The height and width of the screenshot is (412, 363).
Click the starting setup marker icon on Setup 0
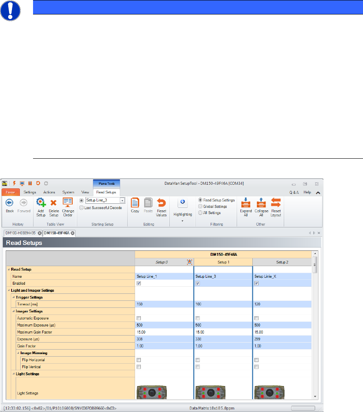190,262
